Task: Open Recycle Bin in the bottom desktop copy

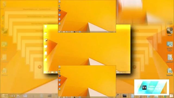Action: tap(60, 67)
